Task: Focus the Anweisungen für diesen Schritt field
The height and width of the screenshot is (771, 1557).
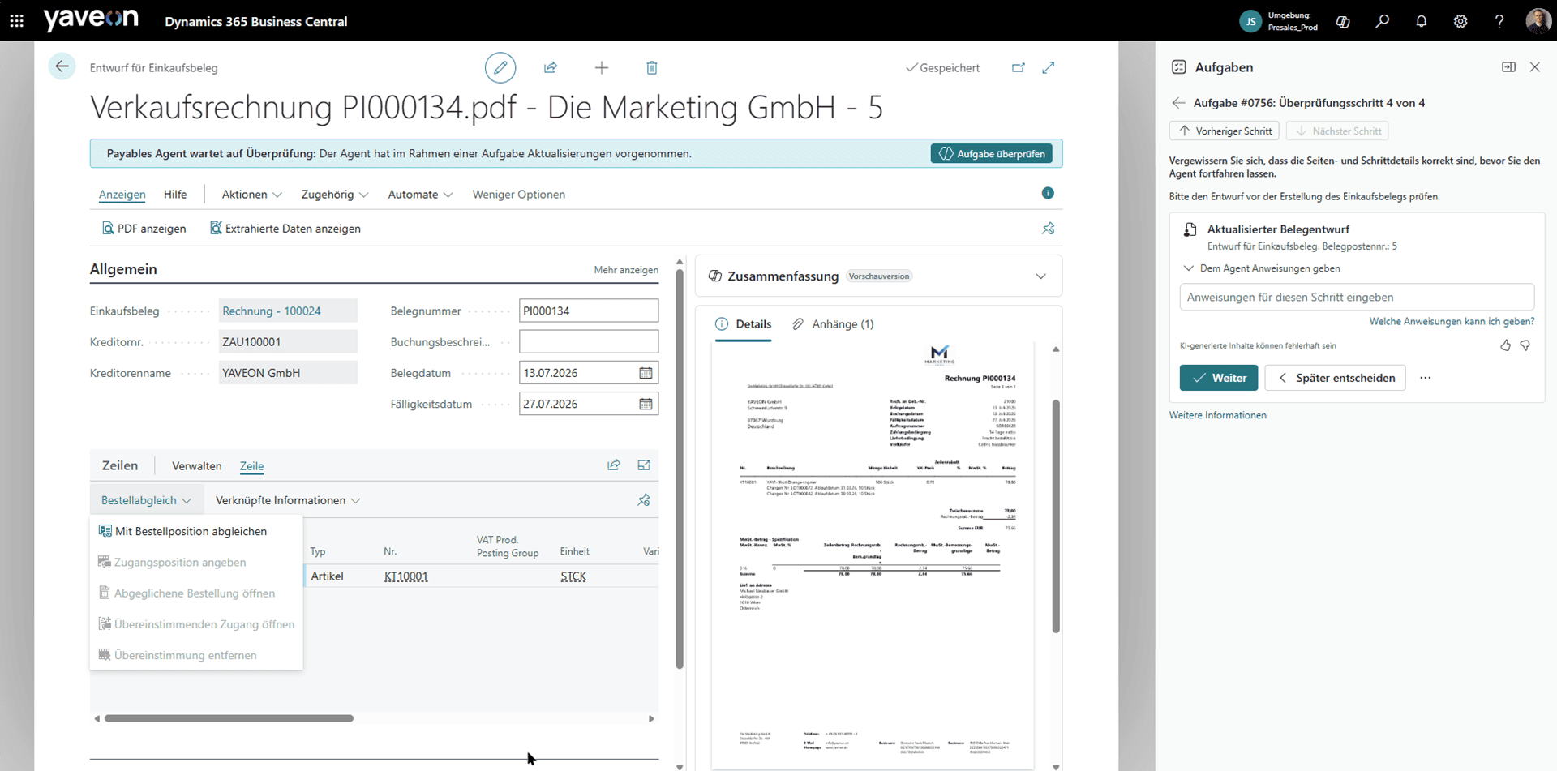Action: [x=1357, y=298]
